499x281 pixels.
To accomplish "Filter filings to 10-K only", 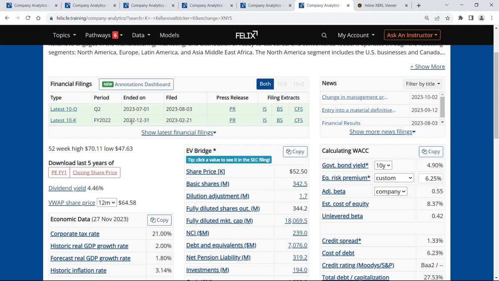I will (x=282, y=84).
